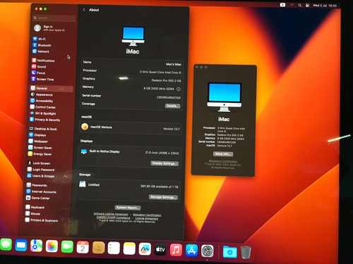
Task: Click the serial number value
Action: coord(169,97)
